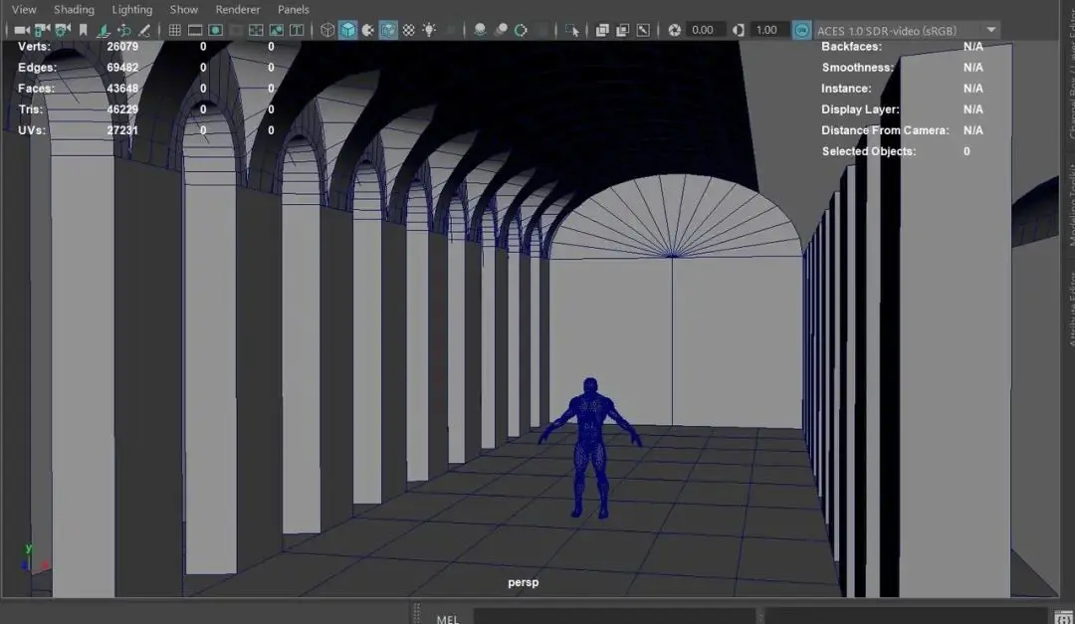Select the Grease Pencil tool icon

[x=144, y=30]
